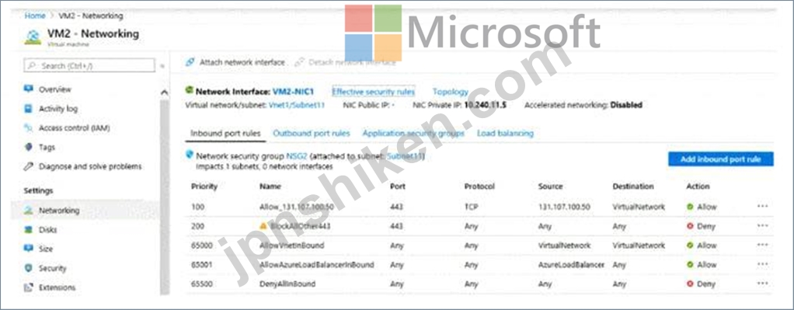Click the Size icon in sidebar
This screenshot has height=310, width=794.
(x=29, y=249)
